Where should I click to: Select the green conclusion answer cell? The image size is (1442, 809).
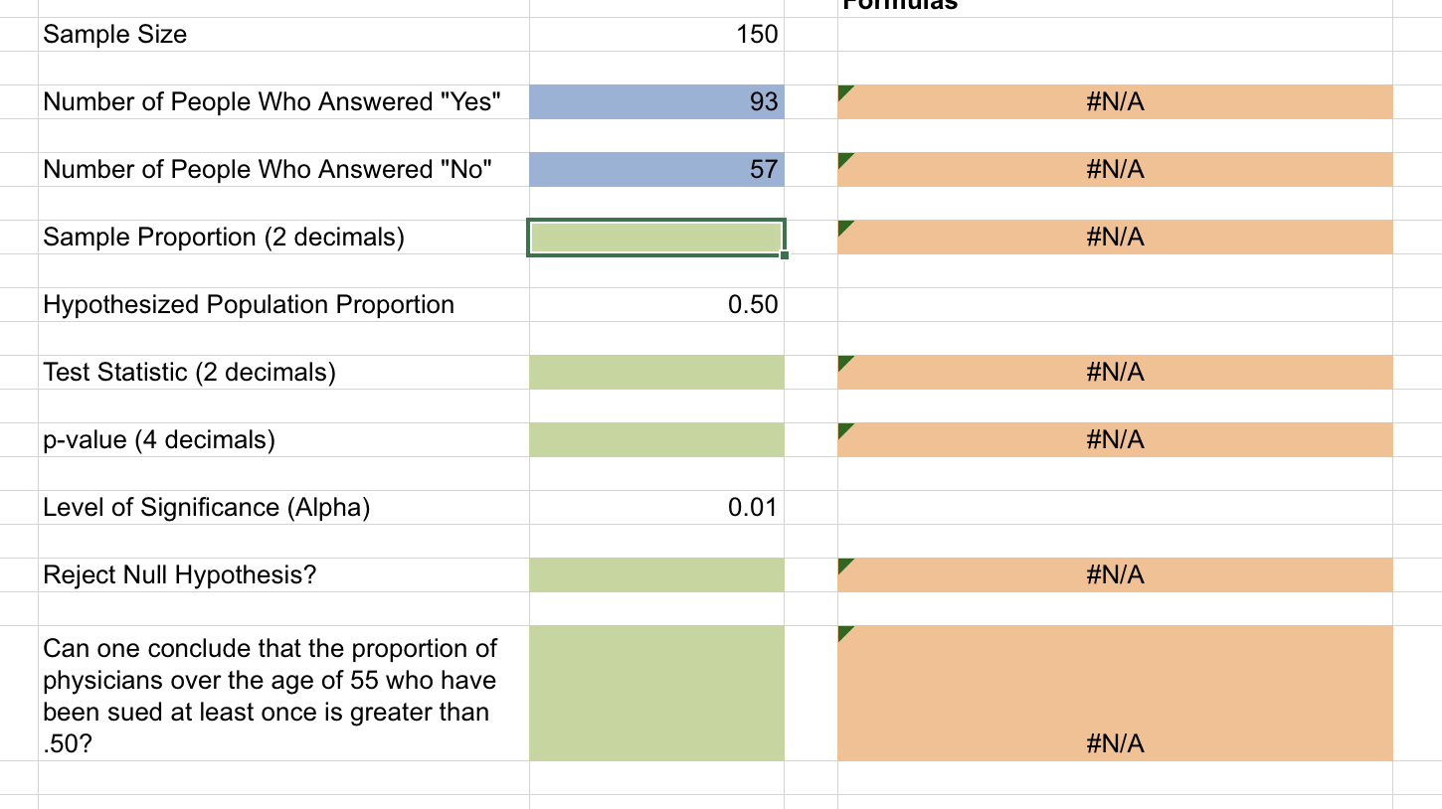pos(656,692)
